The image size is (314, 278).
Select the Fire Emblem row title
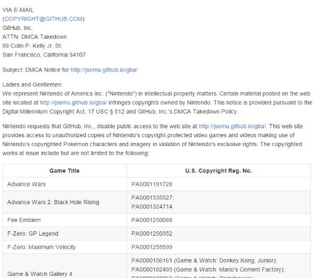coord(24,220)
